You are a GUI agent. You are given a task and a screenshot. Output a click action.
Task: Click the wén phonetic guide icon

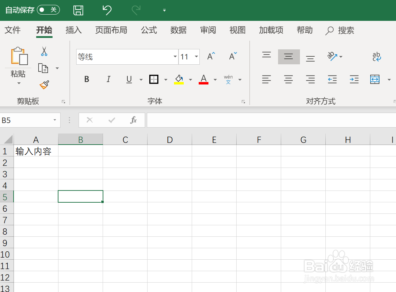[x=228, y=79]
